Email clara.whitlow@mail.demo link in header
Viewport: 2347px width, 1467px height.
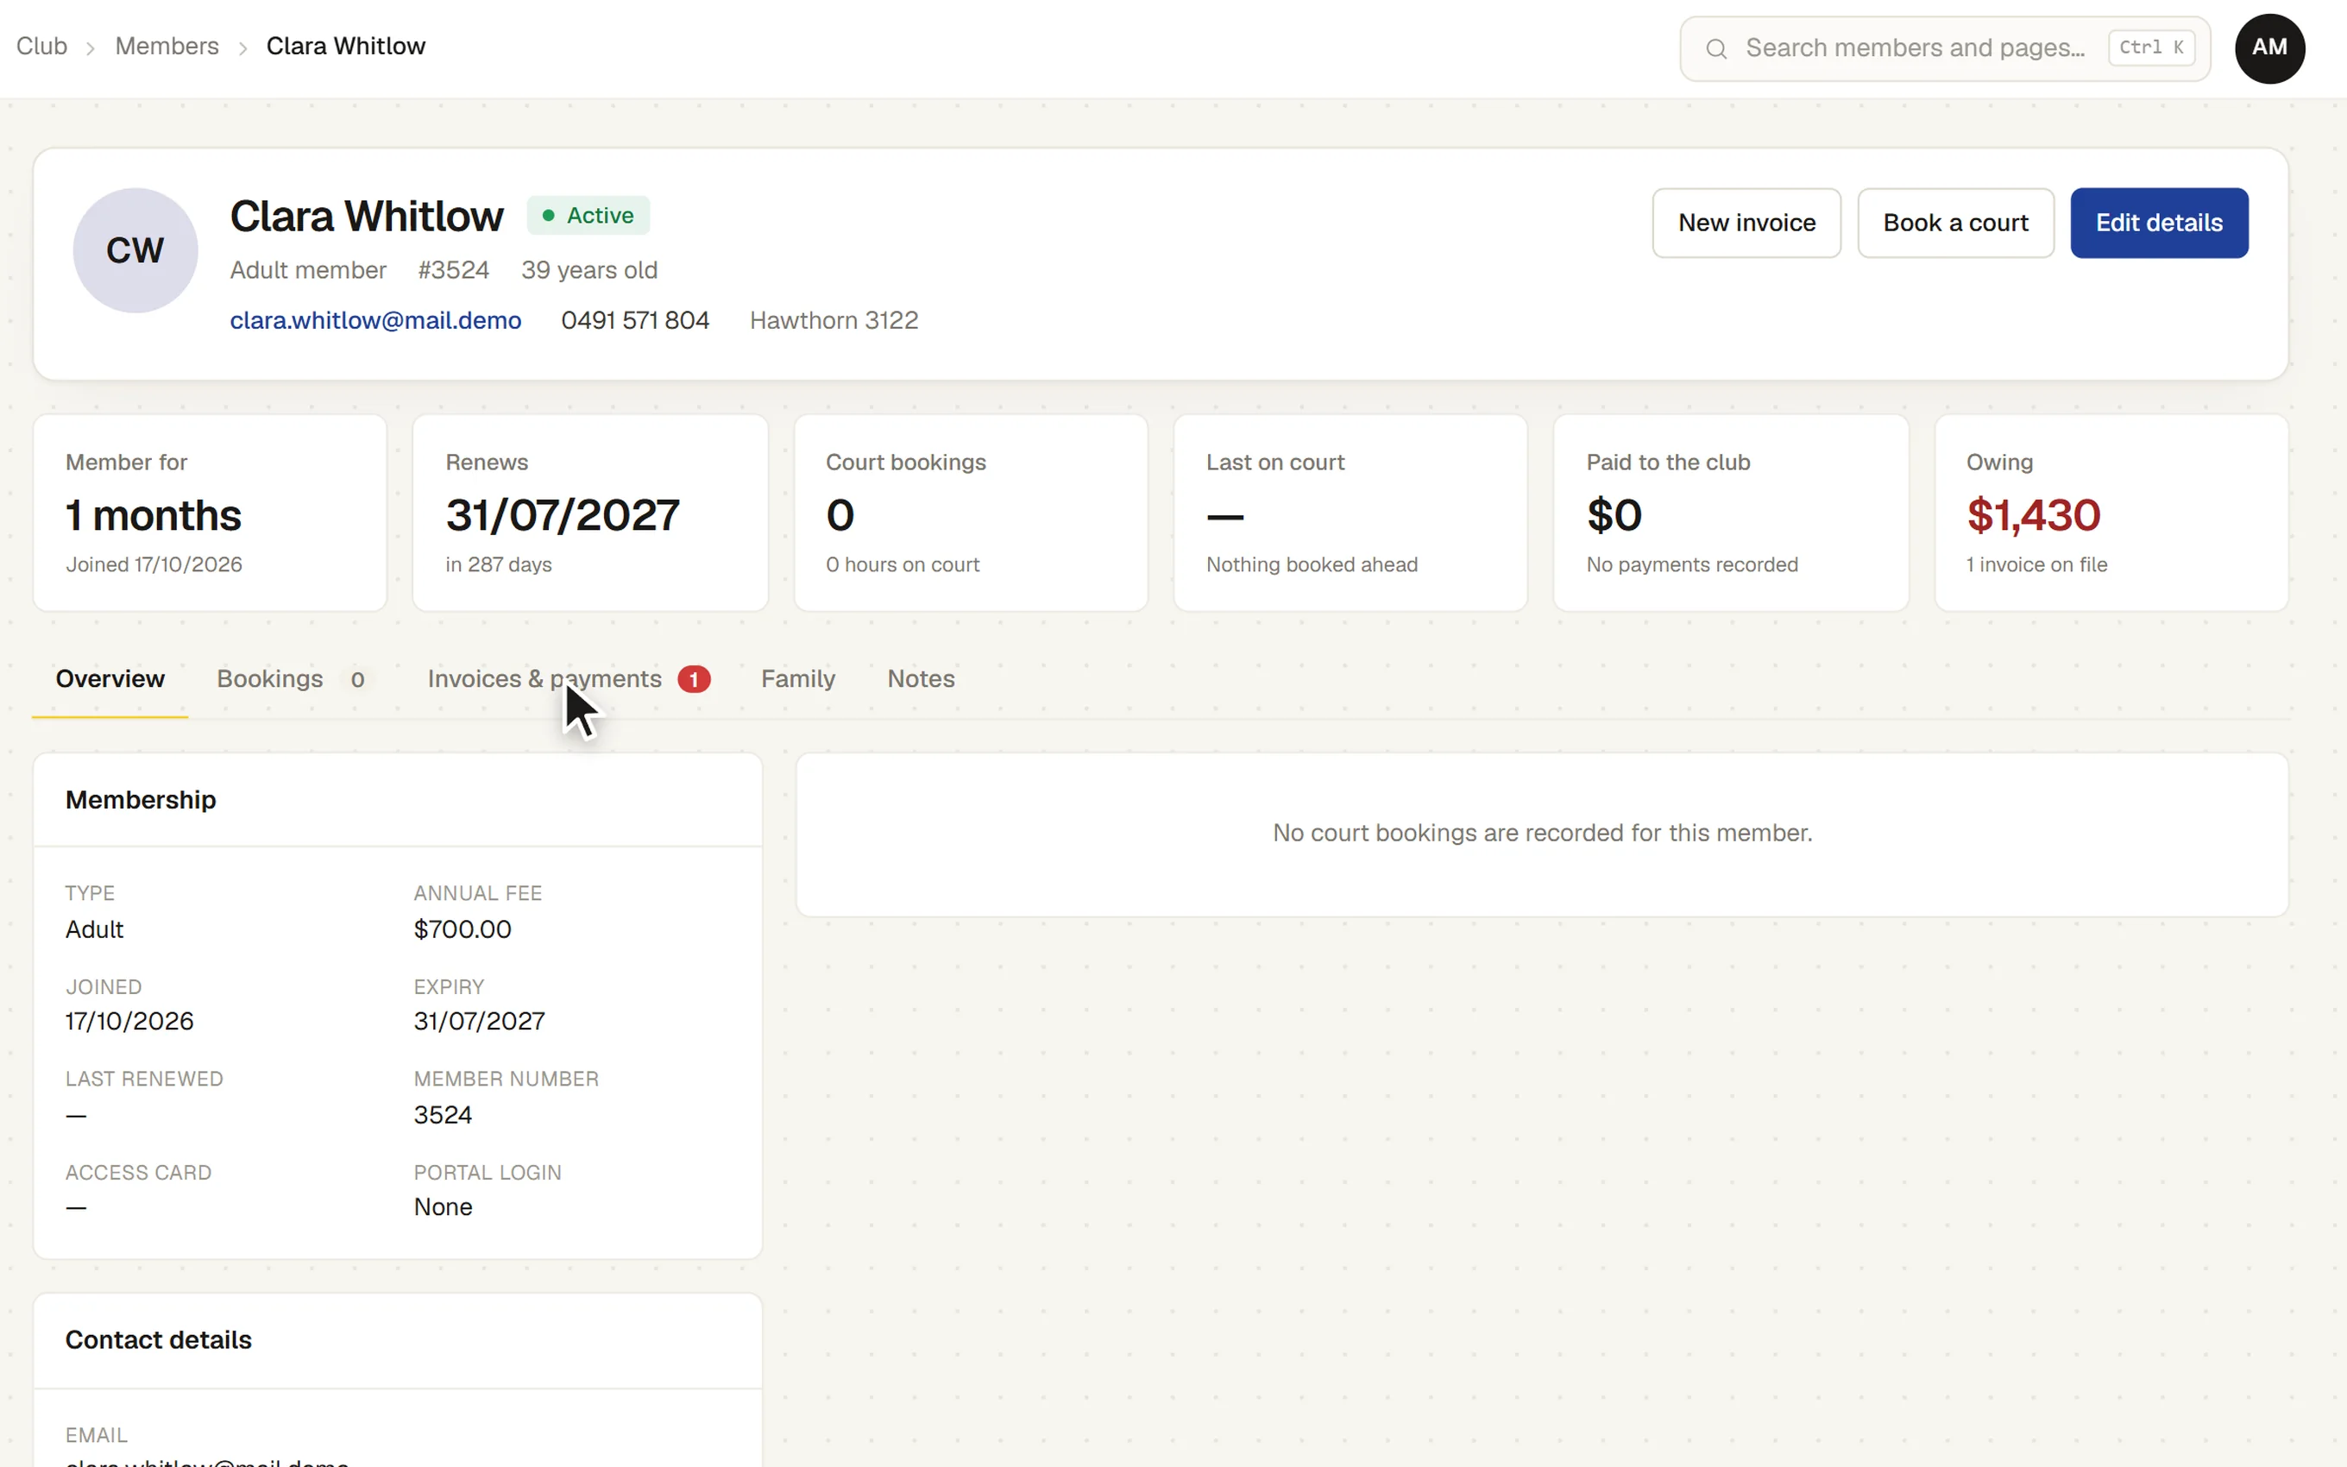375,320
